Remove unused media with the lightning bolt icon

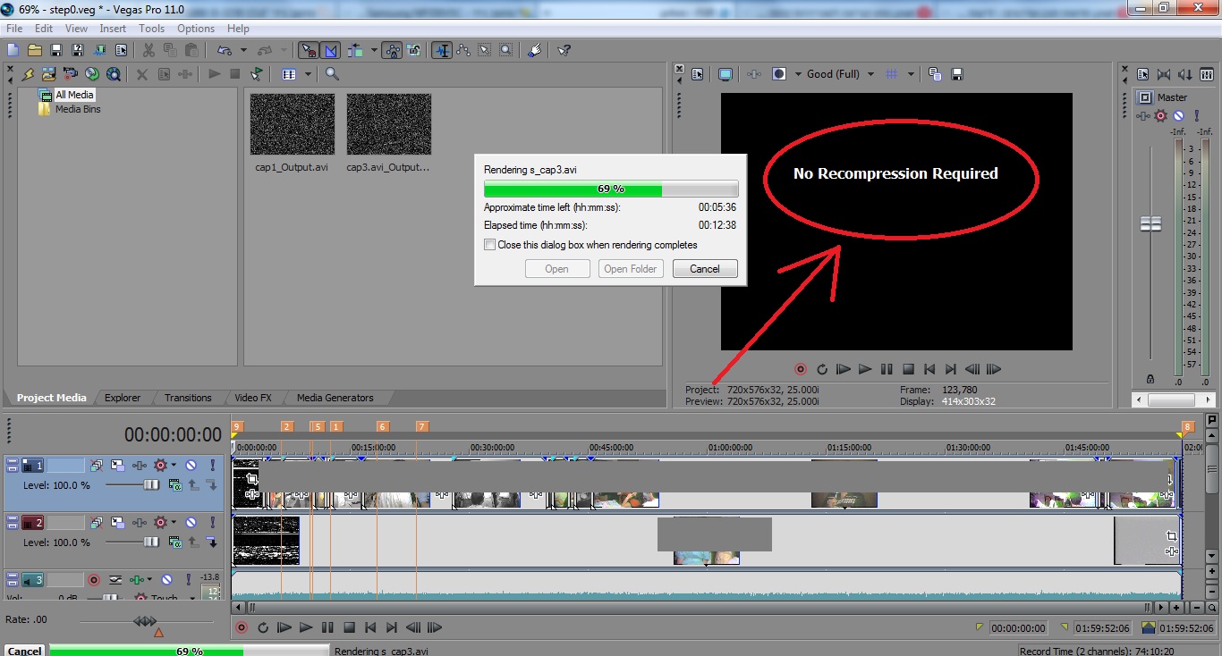point(28,74)
